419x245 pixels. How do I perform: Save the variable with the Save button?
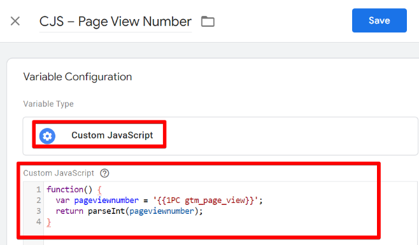point(379,20)
